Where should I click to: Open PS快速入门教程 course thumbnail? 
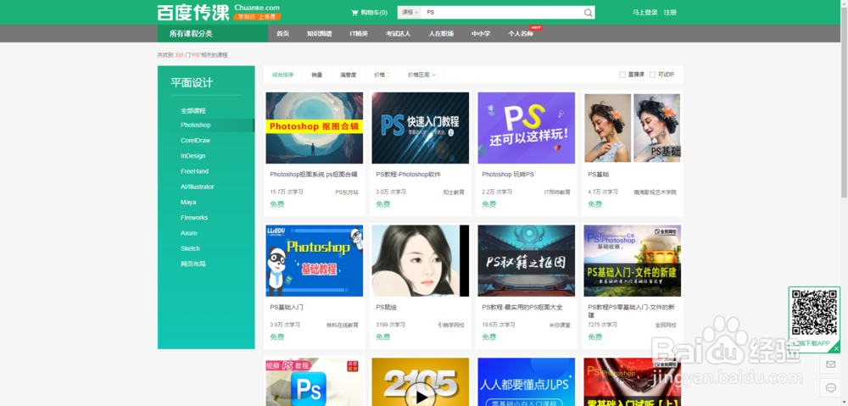[421, 128]
